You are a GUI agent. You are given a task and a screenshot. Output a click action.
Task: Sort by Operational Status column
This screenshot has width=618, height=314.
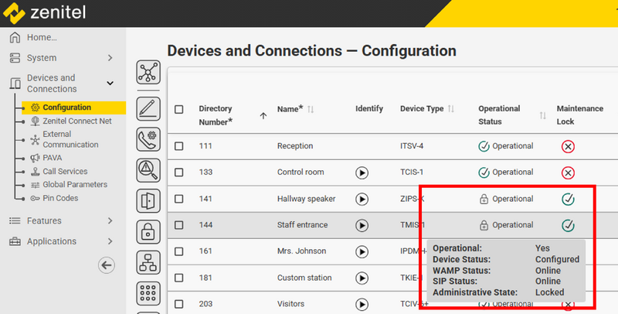coord(543,115)
